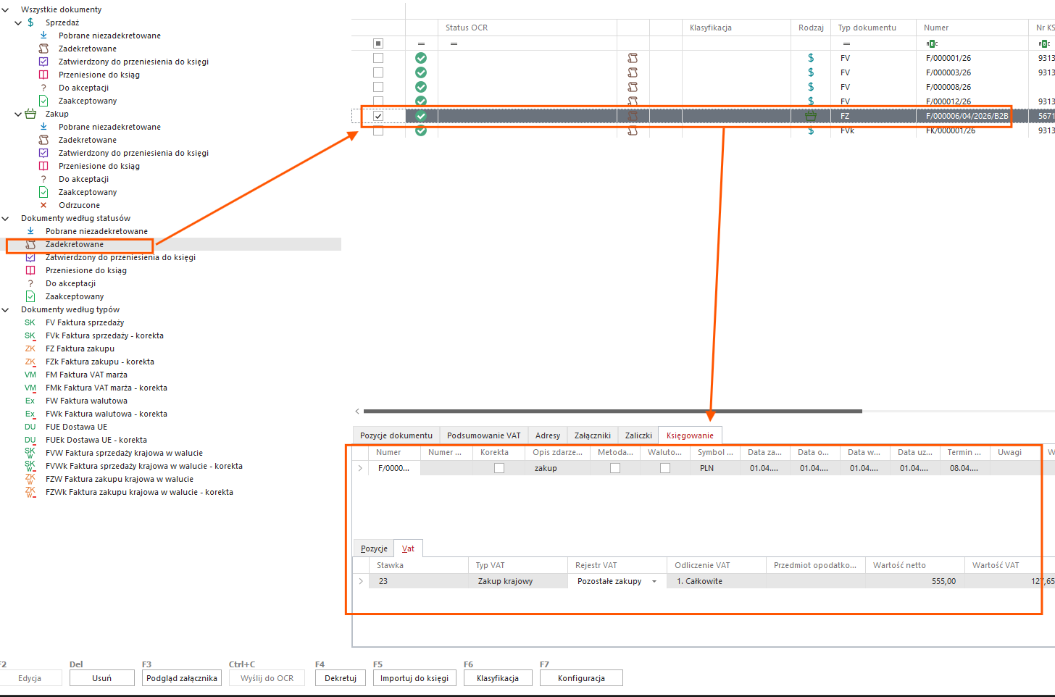Viewport: 1055px width, 697px height.
Task: Tick checkbox for document F/000001/26
Action: [x=378, y=58]
